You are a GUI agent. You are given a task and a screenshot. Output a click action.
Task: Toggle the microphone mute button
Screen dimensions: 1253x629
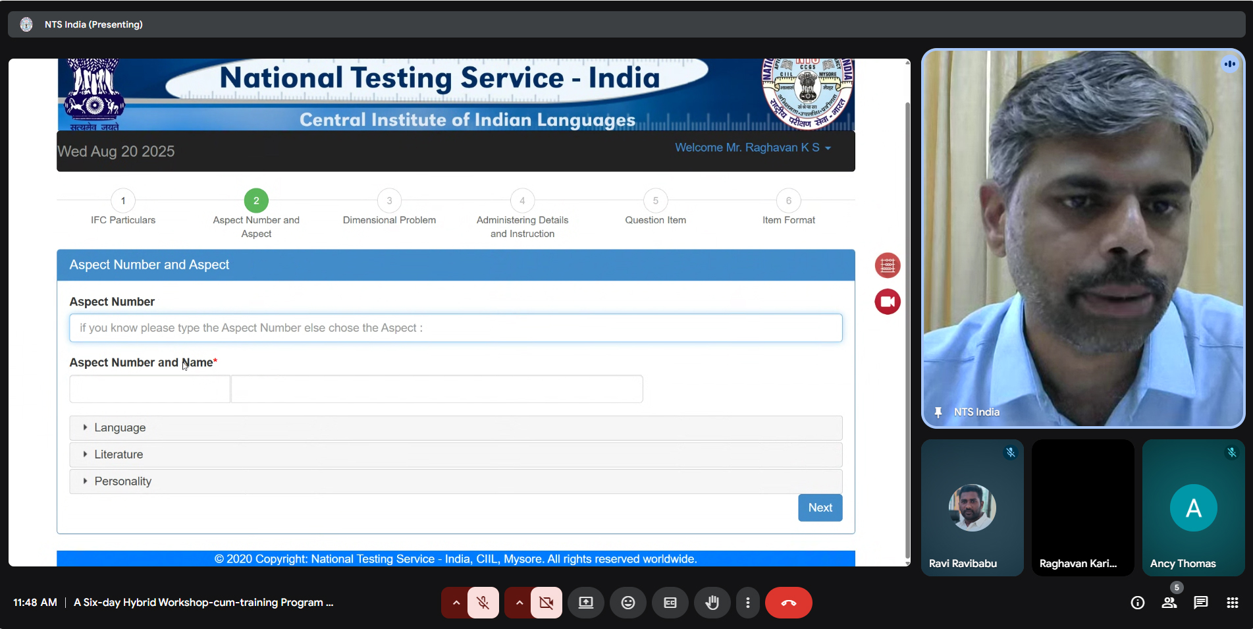tap(483, 603)
